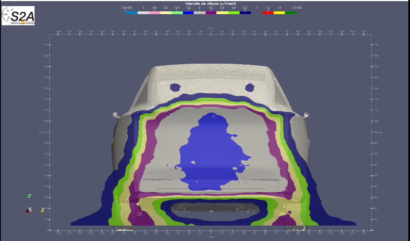Click the left side mirror of the car

pyautogui.click(x=115, y=115)
